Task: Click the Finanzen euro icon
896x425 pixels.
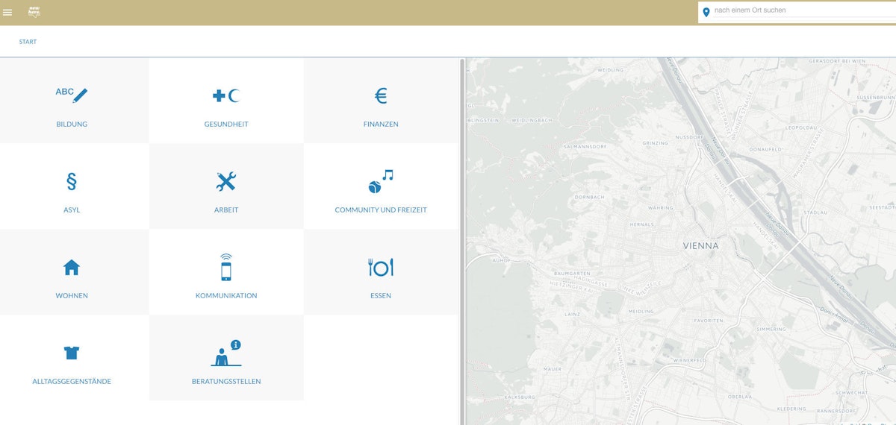Action: coord(381,95)
